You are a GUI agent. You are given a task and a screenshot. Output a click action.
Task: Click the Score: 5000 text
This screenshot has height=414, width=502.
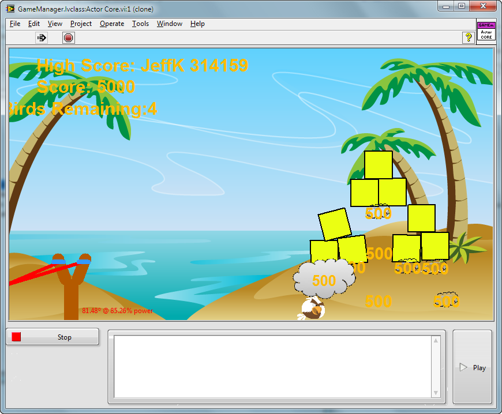[x=86, y=86]
